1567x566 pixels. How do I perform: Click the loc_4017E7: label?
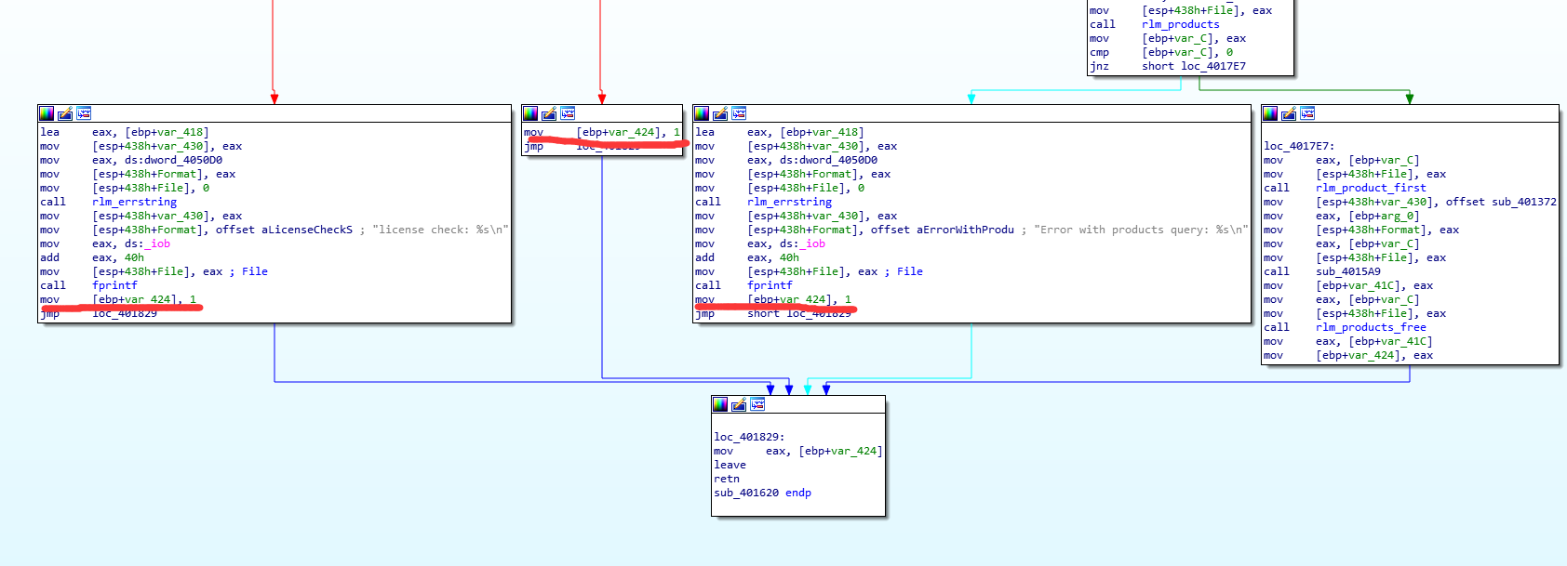click(1299, 146)
